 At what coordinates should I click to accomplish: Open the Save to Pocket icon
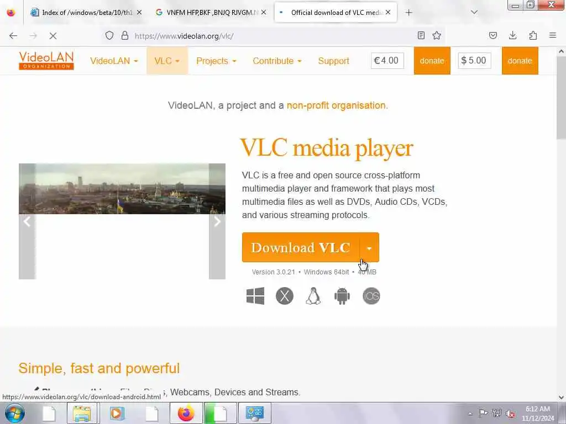[x=493, y=35]
